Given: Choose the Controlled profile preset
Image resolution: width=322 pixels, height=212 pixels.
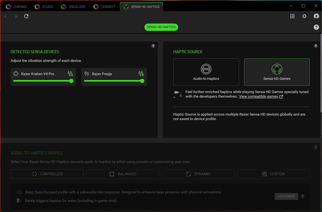Looking at the screenshot, I should point(47,174).
